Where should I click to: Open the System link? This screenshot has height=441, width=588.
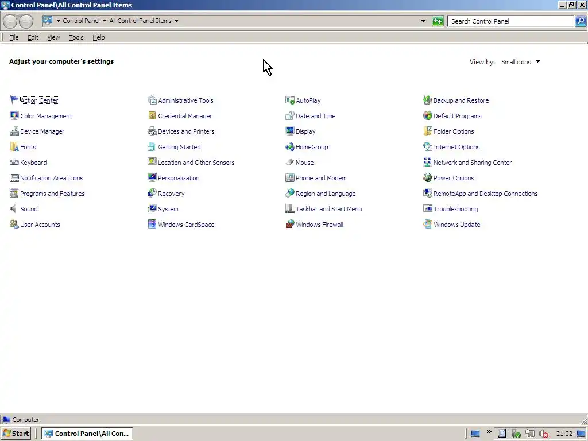(168, 209)
